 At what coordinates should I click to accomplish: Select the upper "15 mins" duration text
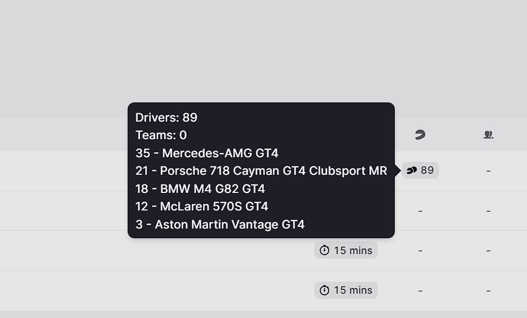point(353,250)
